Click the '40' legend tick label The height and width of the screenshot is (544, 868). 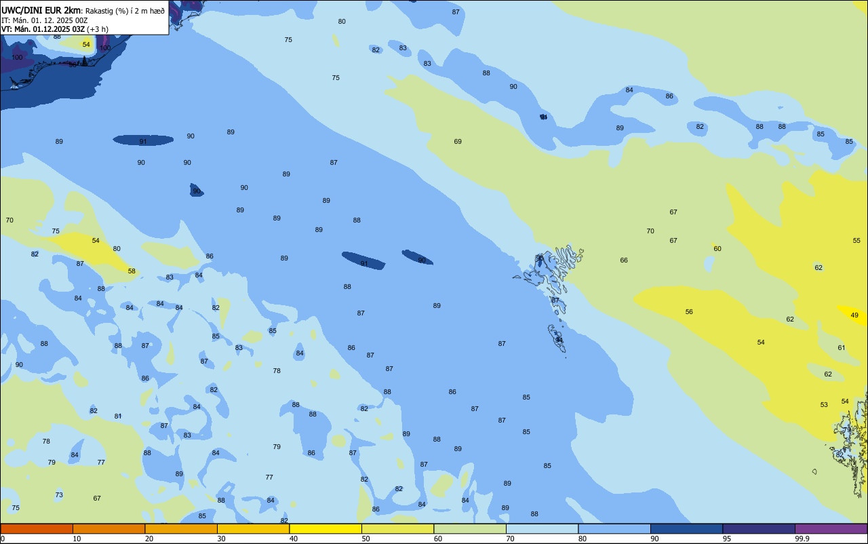(x=294, y=539)
